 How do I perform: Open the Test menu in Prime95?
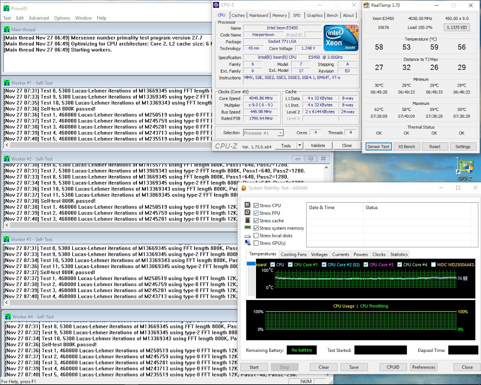[7, 18]
